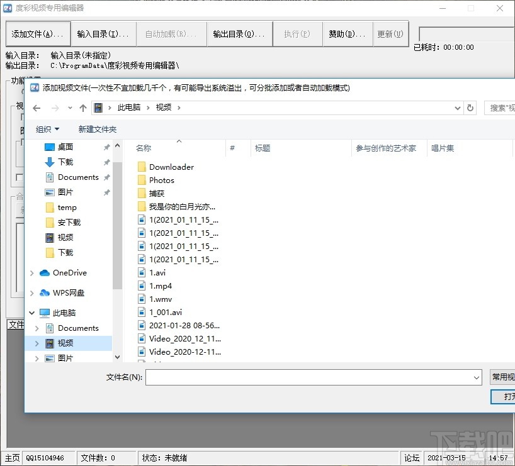515x466 pixels.
Task: Open the 输出目录(O) toolbar option
Action: [239, 33]
